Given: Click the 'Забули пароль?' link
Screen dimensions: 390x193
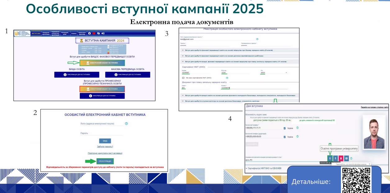Looking at the screenshot, I should point(105,146).
